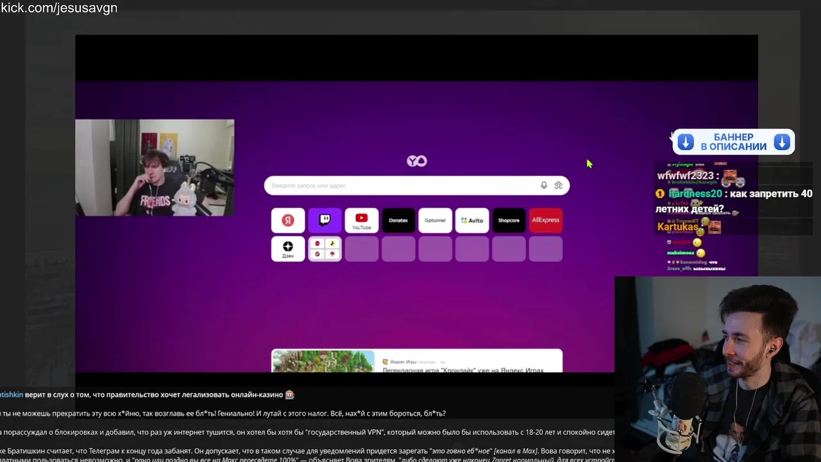The image size is (821, 462).
Task: Open the Donatex bookmark tile
Action: click(398, 220)
